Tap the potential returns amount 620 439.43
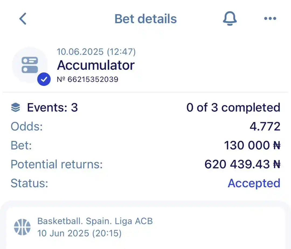The height and width of the screenshot is (249, 291). pyautogui.click(x=237, y=164)
